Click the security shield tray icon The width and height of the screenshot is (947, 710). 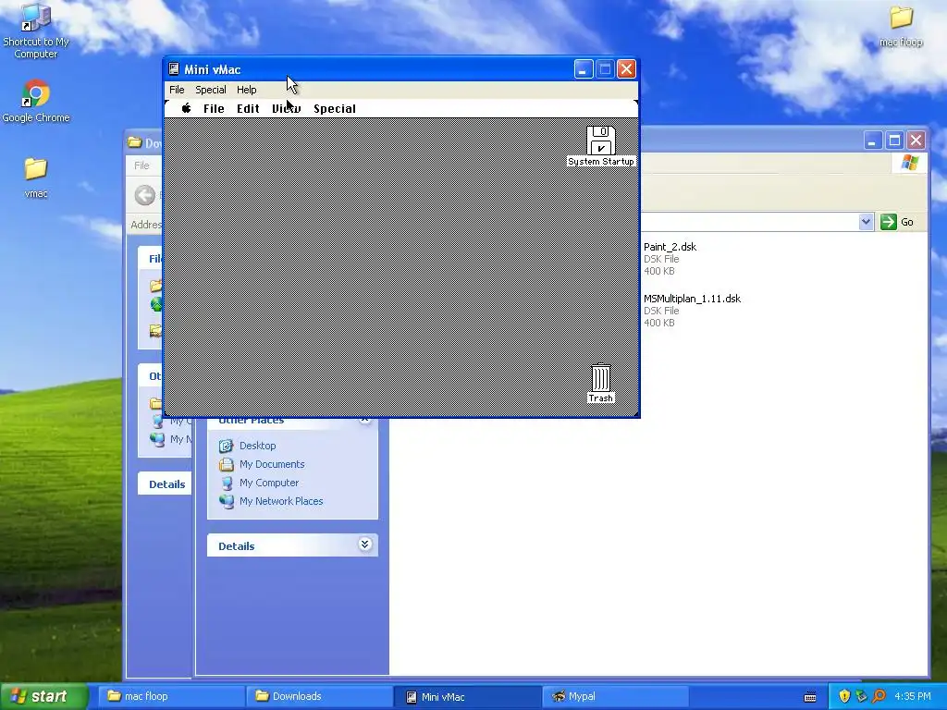(844, 696)
